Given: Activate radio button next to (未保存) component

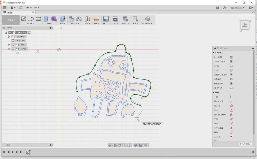Looking at the screenshot, I should coord(29,33).
